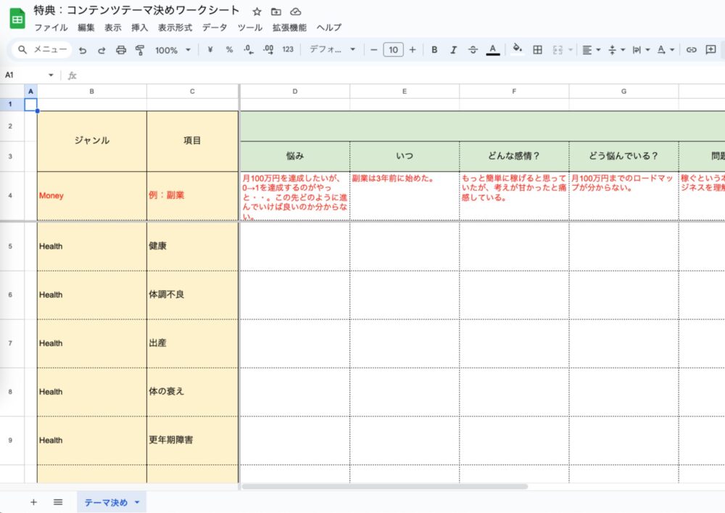Click the fill color paint bucket
The height and width of the screenshot is (513, 725).
(517, 50)
